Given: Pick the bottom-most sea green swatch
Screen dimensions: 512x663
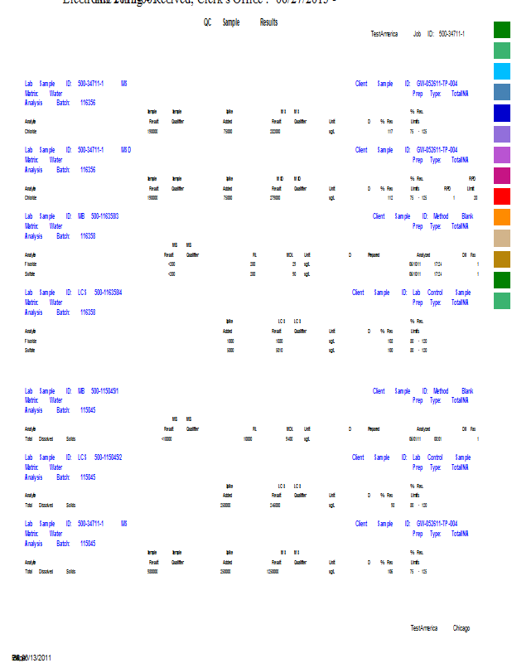Looking at the screenshot, I should (502, 301).
